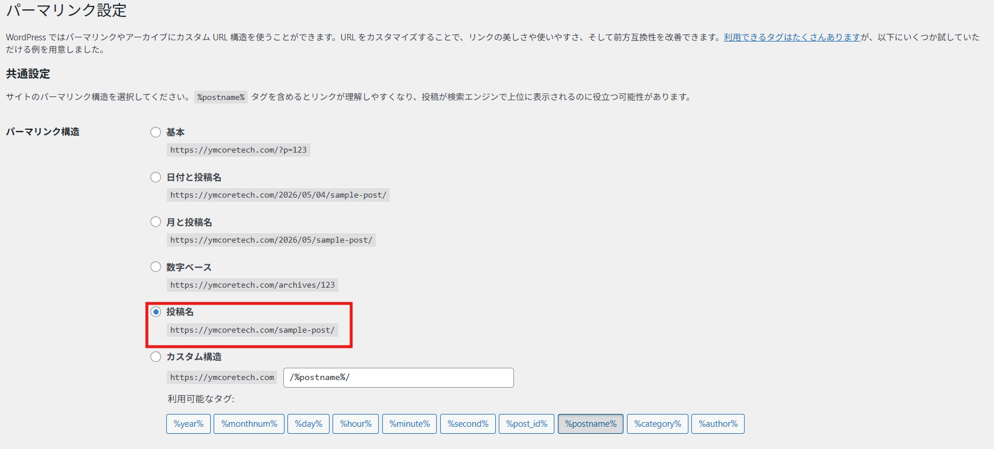The height and width of the screenshot is (449, 994).
Task: Insert the %monthnum% tag
Action: pos(249,424)
